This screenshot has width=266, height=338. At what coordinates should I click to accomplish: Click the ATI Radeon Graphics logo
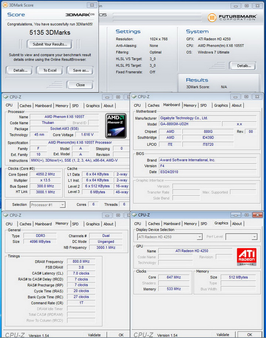tap(246, 256)
